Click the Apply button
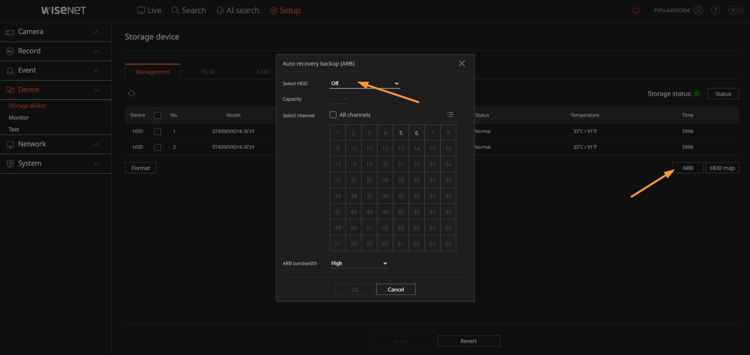 click(401, 341)
